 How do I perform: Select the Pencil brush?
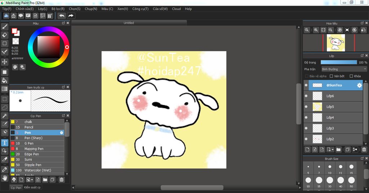pyautogui.click(x=37, y=127)
